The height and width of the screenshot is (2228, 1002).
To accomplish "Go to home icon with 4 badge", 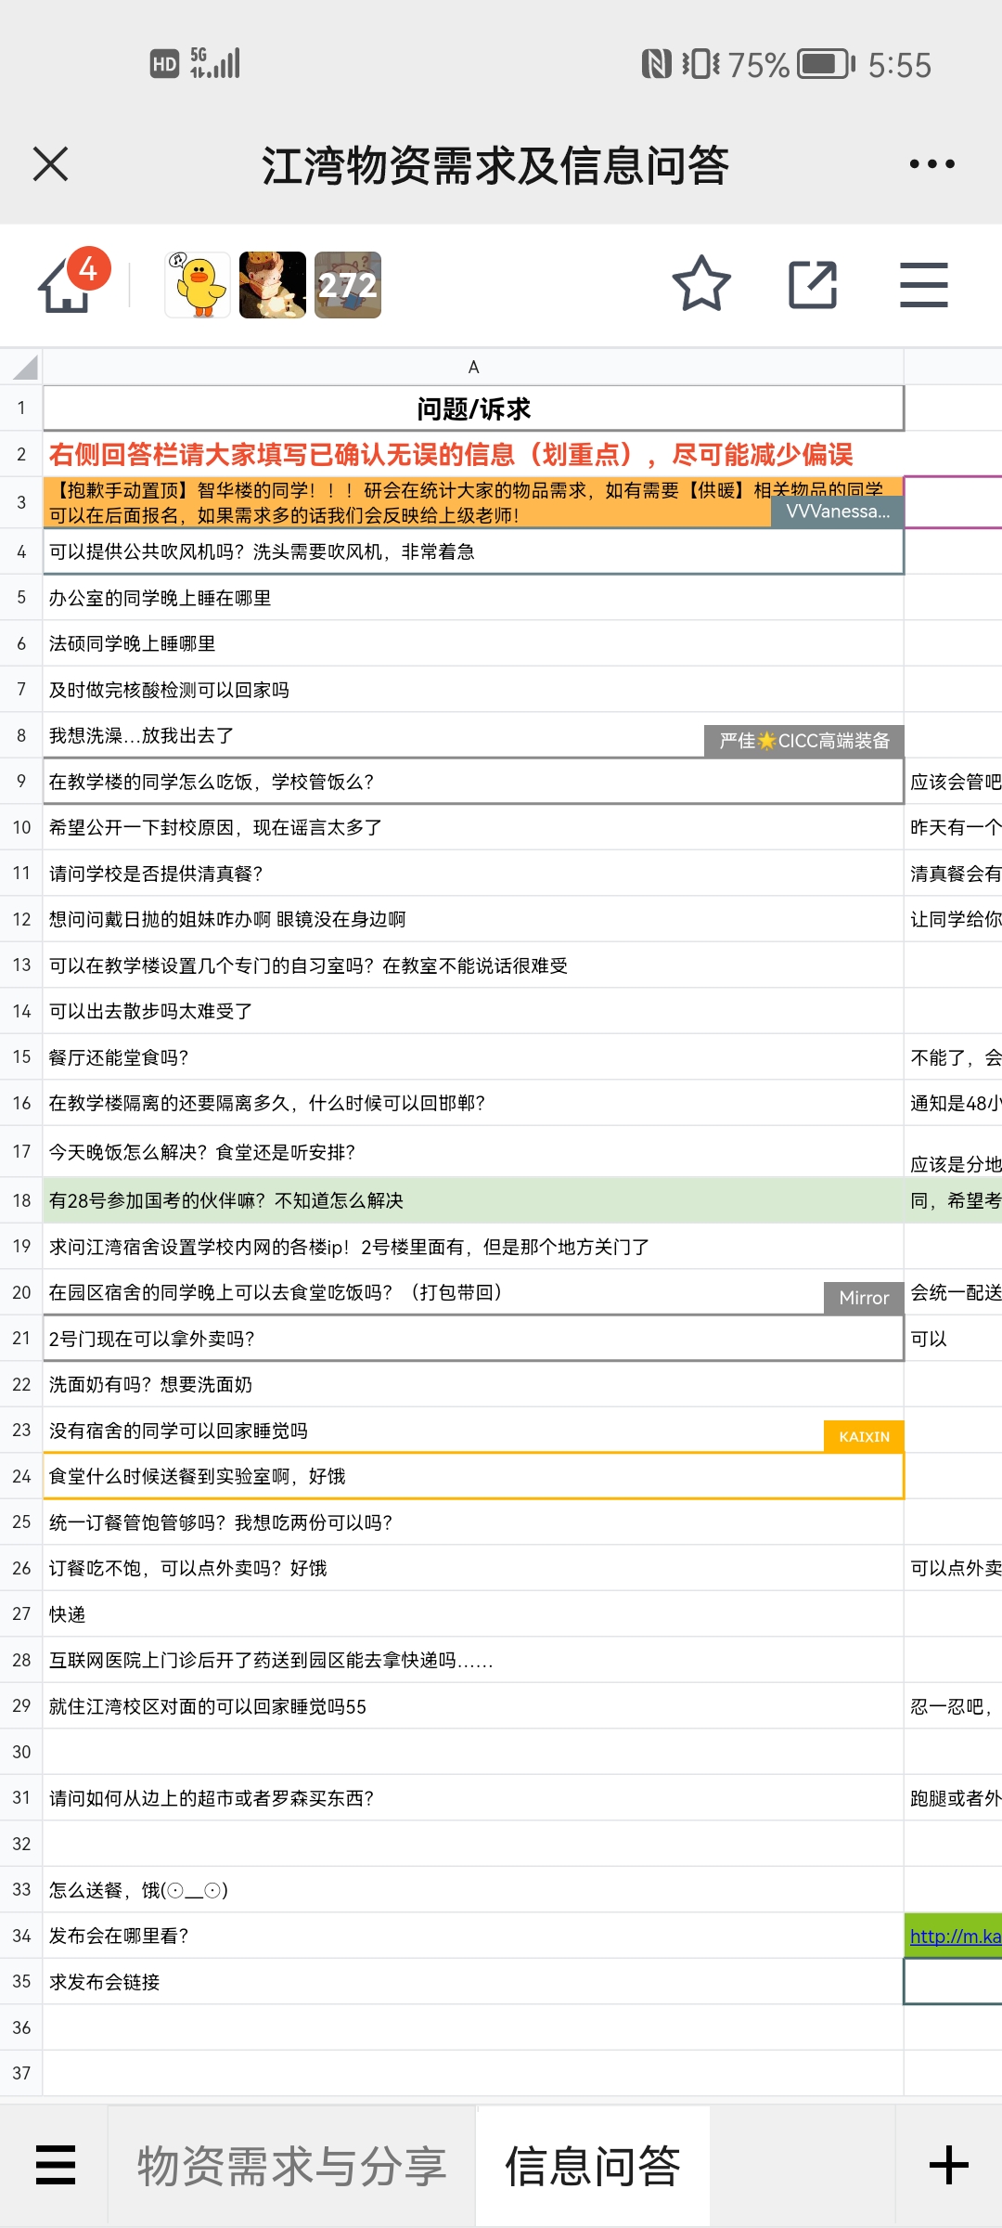I will coord(72,282).
